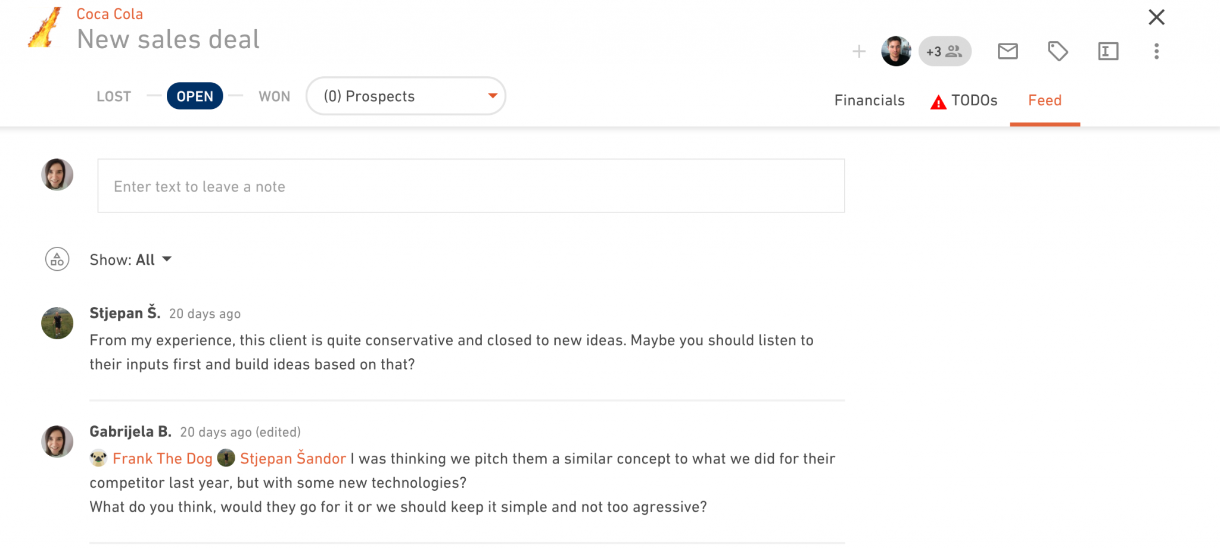The image size is (1220, 548).
Task: Open the TODOs tab
Action: [x=964, y=101]
